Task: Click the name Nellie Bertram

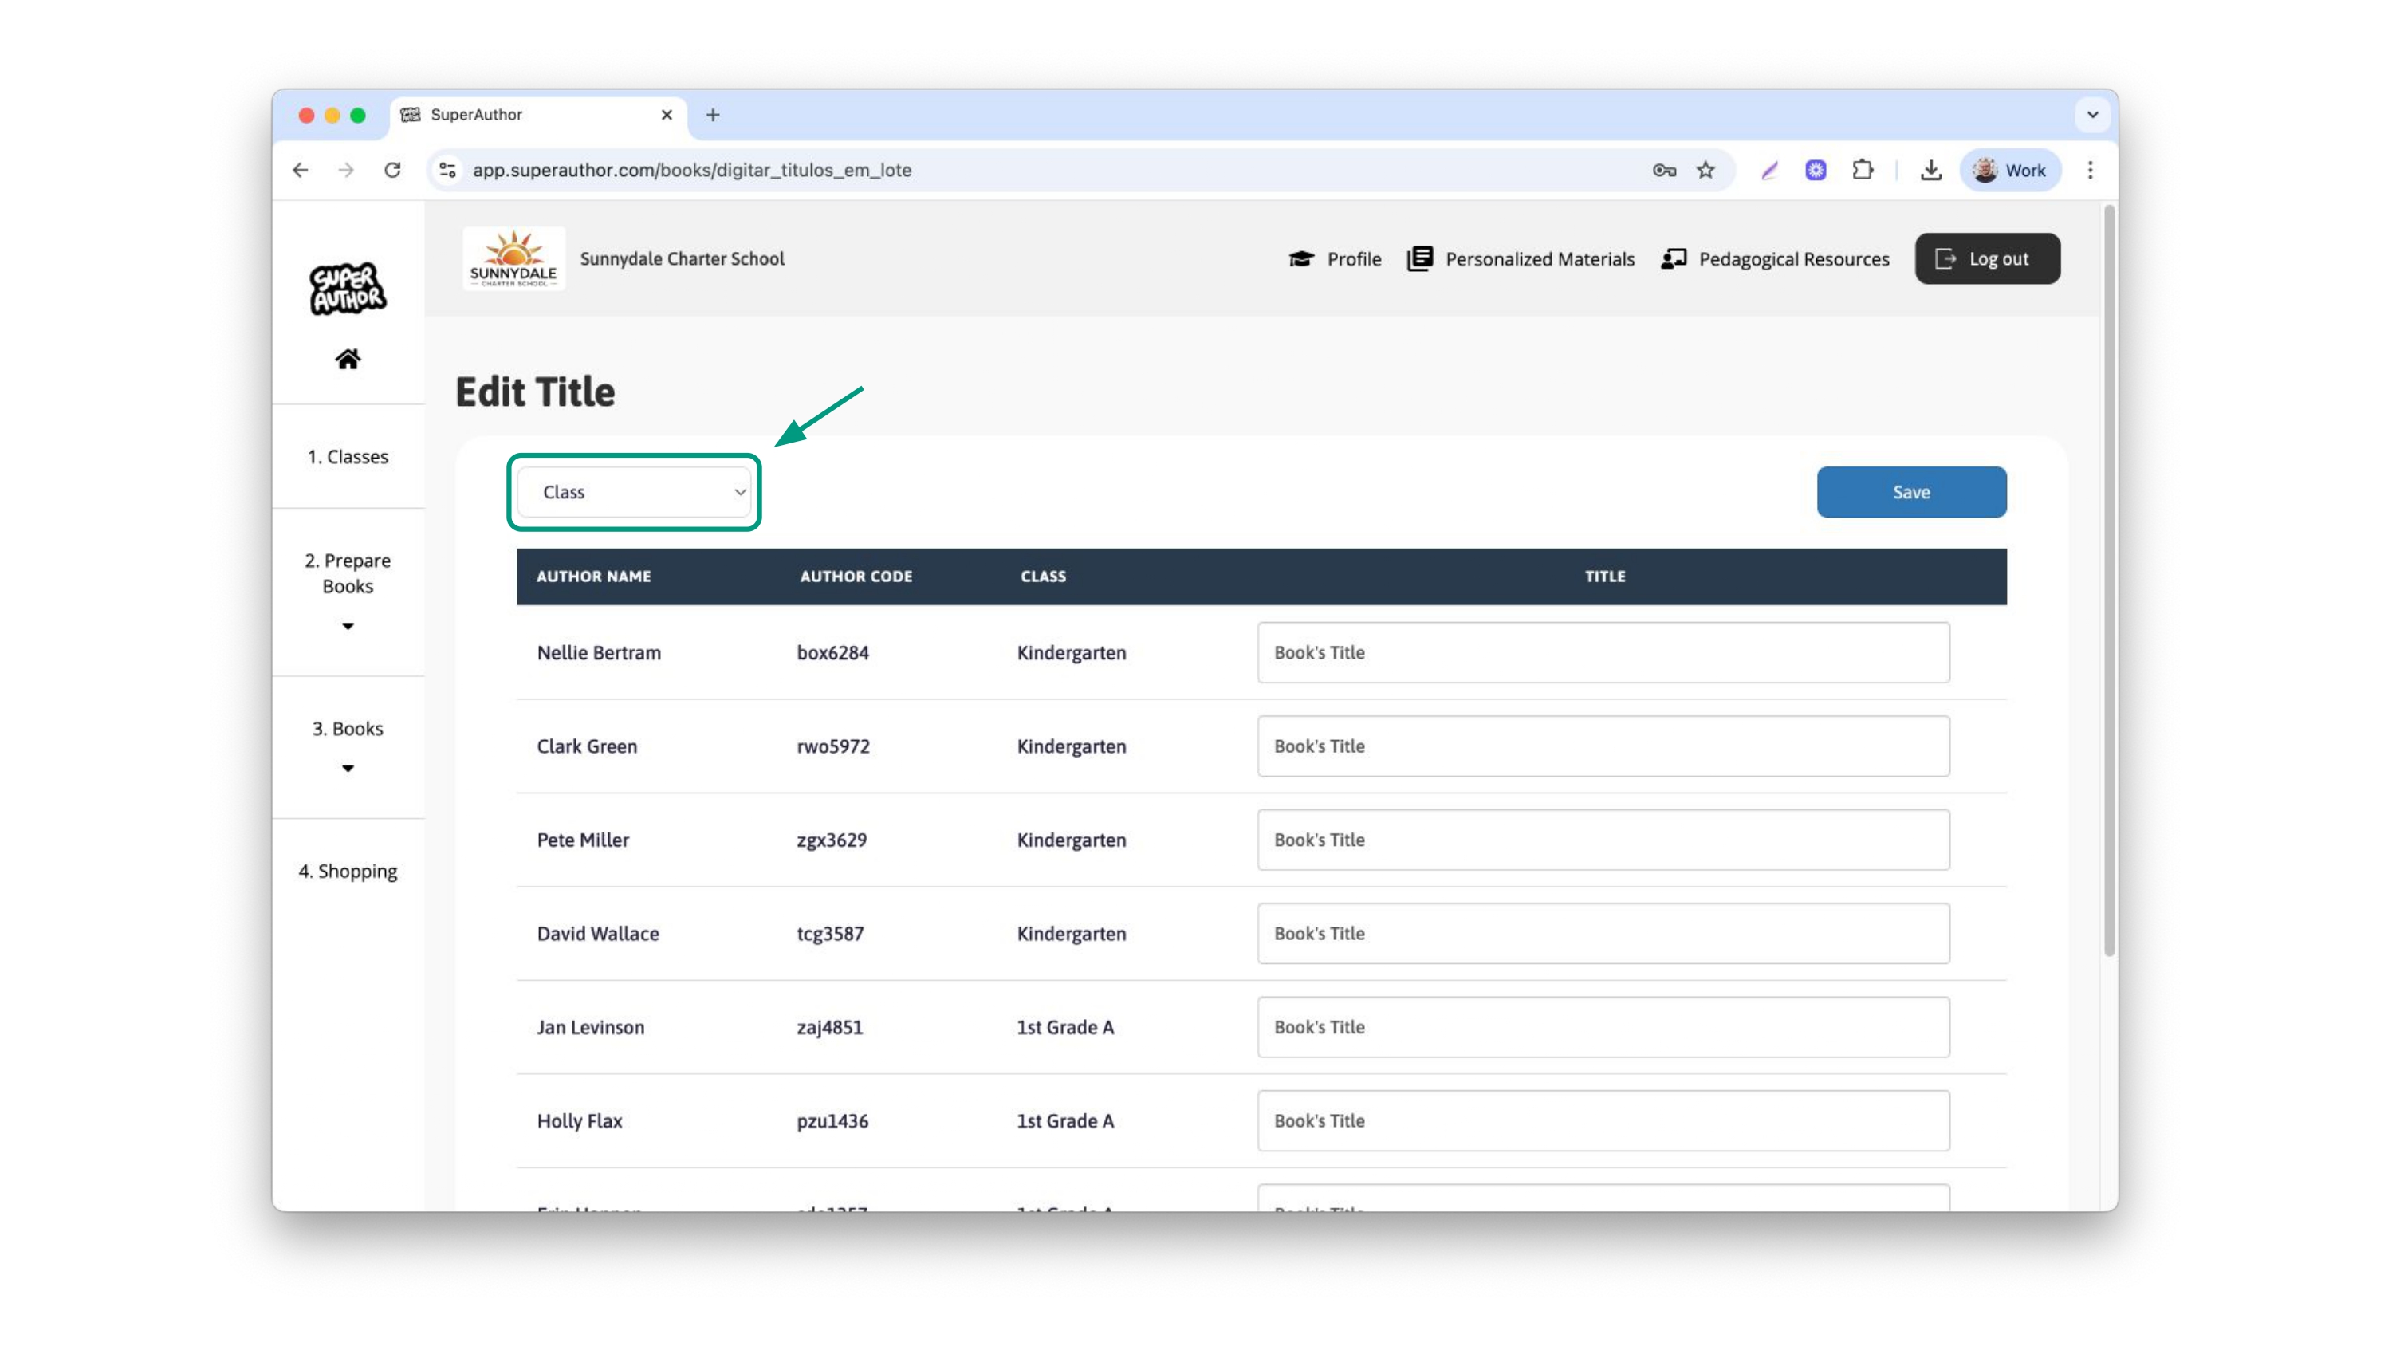Action: click(599, 653)
